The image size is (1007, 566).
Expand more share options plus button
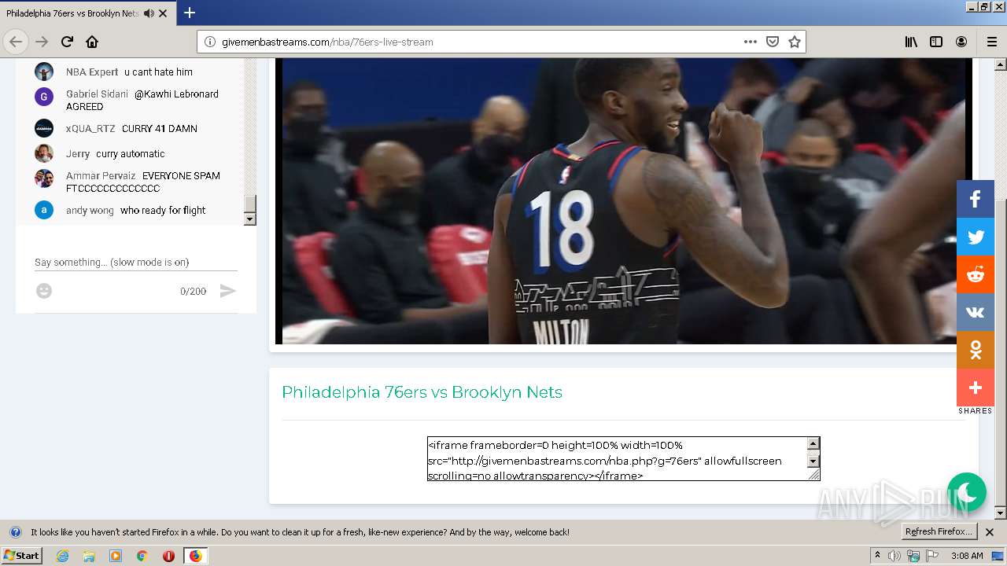976,388
